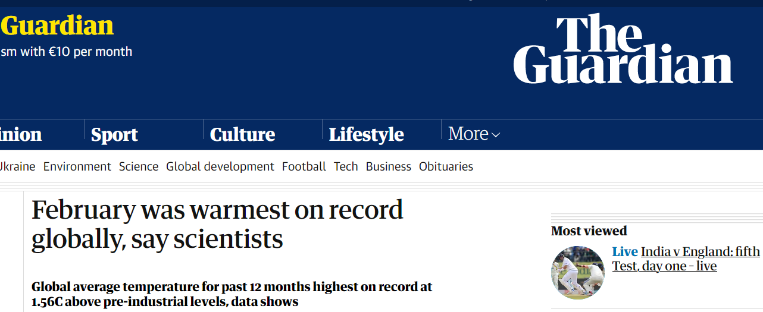
Task: Expand the More navigation menu
Action: click(x=474, y=134)
